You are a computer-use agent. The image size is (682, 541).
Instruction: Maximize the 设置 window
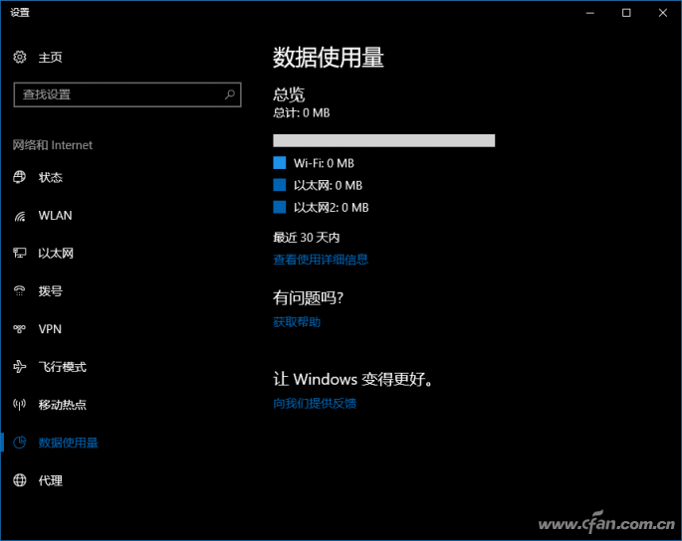(x=626, y=13)
